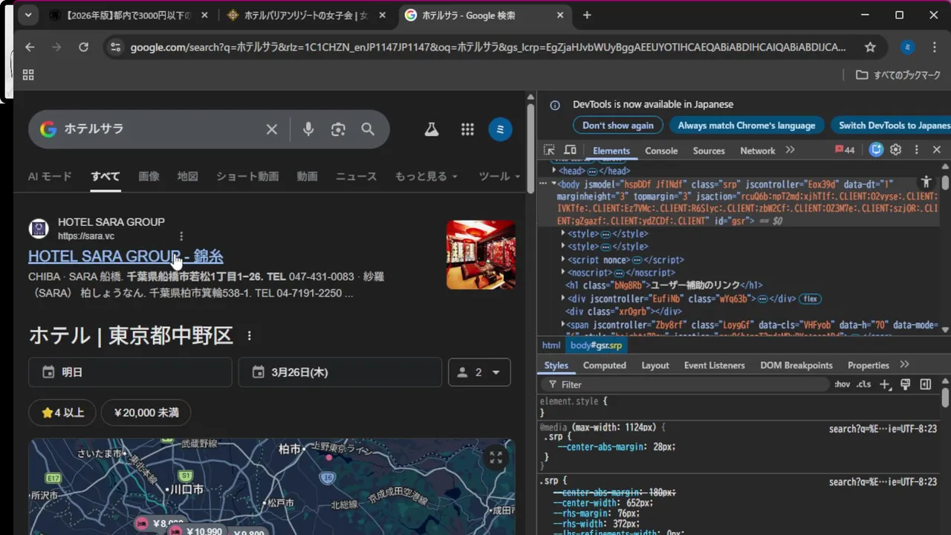951x535 pixels.
Task: Toggle the .cls element classes button
Action: point(863,384)
